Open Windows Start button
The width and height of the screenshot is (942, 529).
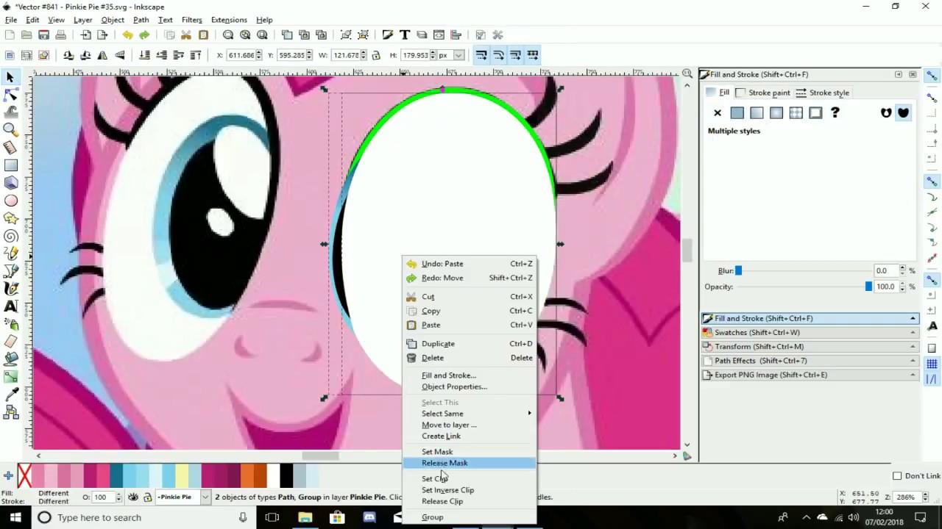click(15, 517)
